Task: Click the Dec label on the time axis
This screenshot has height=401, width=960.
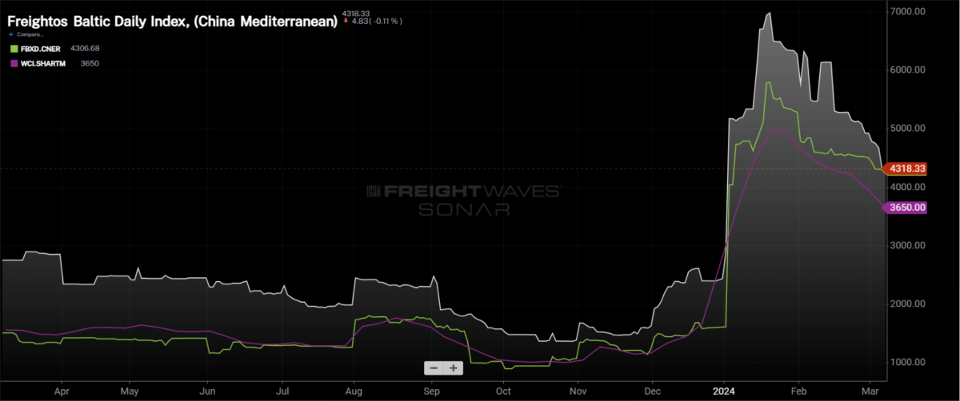Action: [x=652, y=392]
